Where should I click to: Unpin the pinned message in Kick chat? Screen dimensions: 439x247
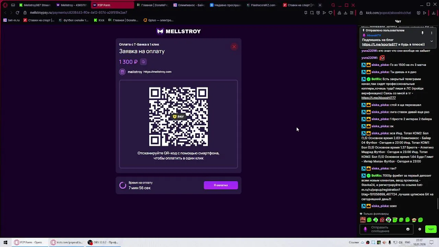coord(423,33)
